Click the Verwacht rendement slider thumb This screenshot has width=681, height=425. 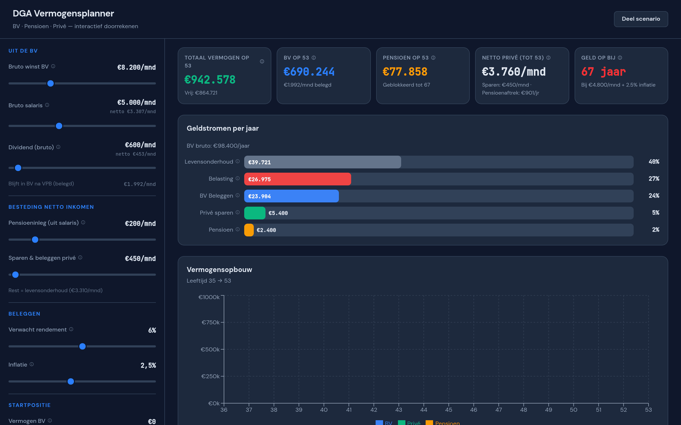(82, 346)
